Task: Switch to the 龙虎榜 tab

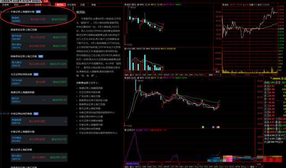Action: point(5,4)
